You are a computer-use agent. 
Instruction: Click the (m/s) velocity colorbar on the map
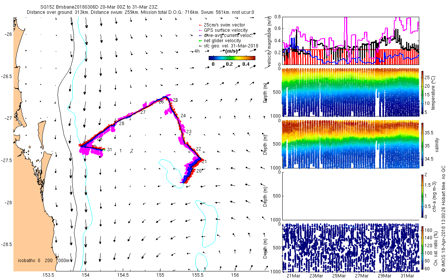point(231,58)
